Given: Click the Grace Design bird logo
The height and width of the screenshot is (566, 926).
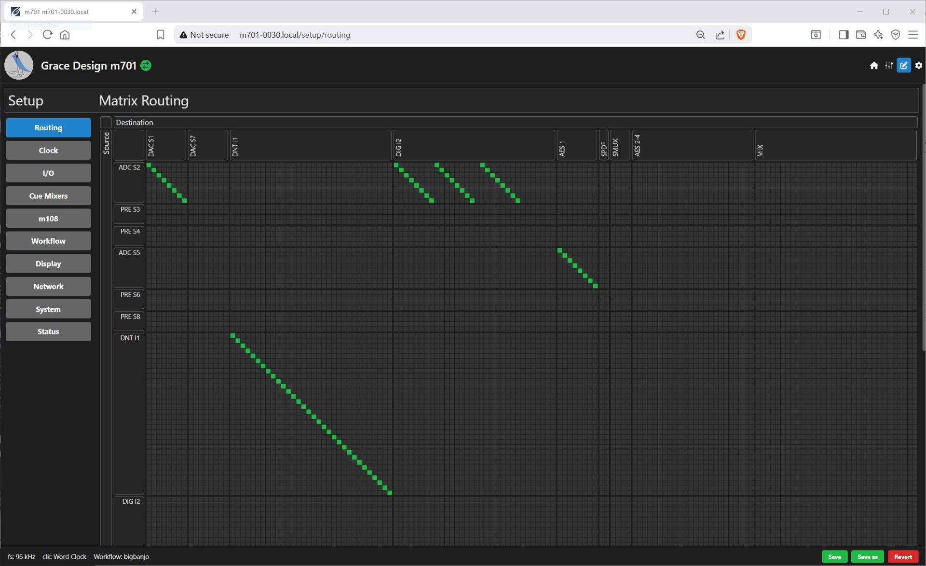Looking at the screenshot, I should [x=19, y=65].
